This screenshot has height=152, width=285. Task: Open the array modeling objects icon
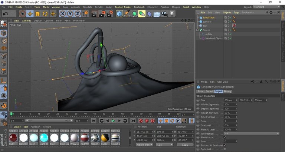pos(142,14)
